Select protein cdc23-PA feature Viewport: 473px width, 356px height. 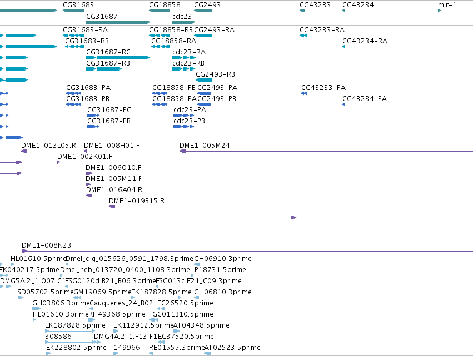point(184,116)
